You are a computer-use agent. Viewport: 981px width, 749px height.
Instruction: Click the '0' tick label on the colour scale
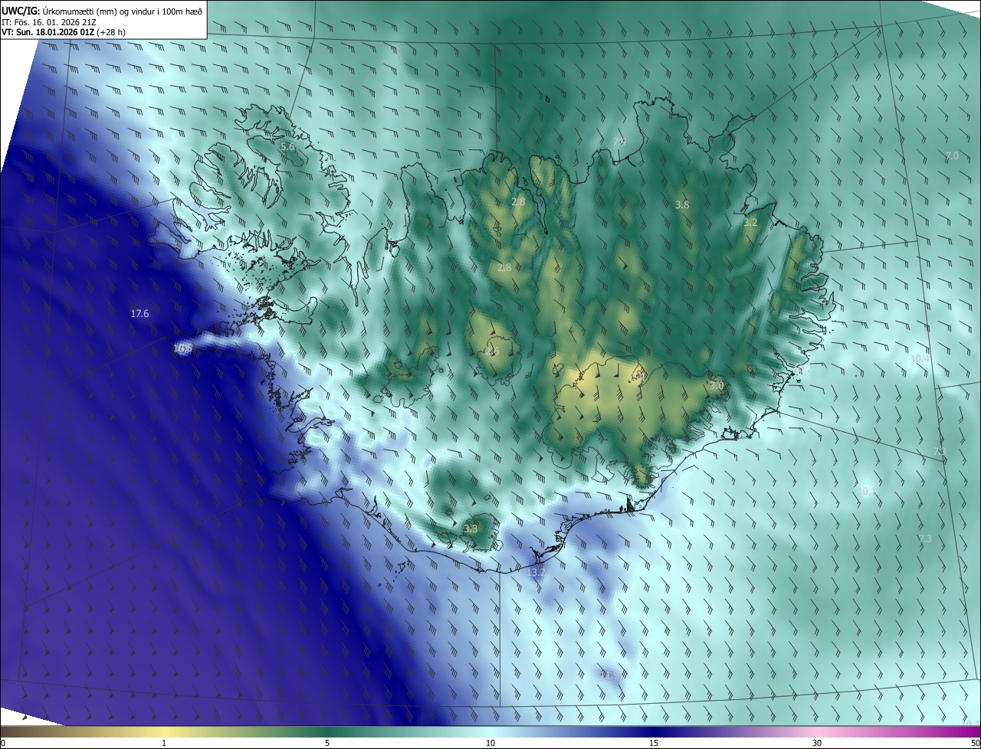3,744
